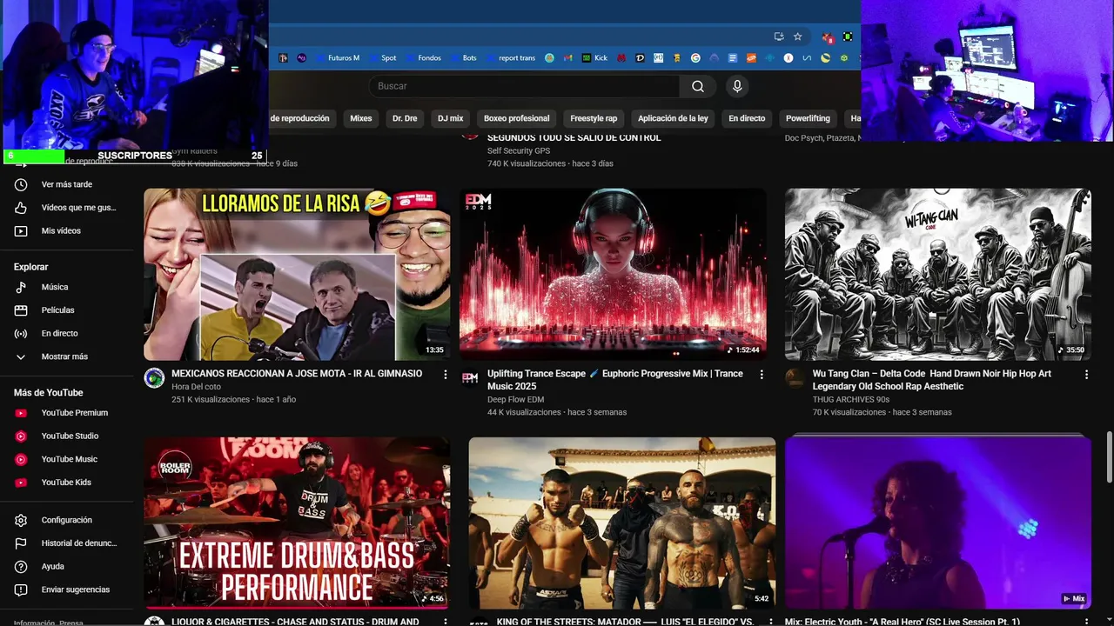This screenshot has width=1114, height=626.
Task: Click the Explorar section heading
Action: pos(31,267)
